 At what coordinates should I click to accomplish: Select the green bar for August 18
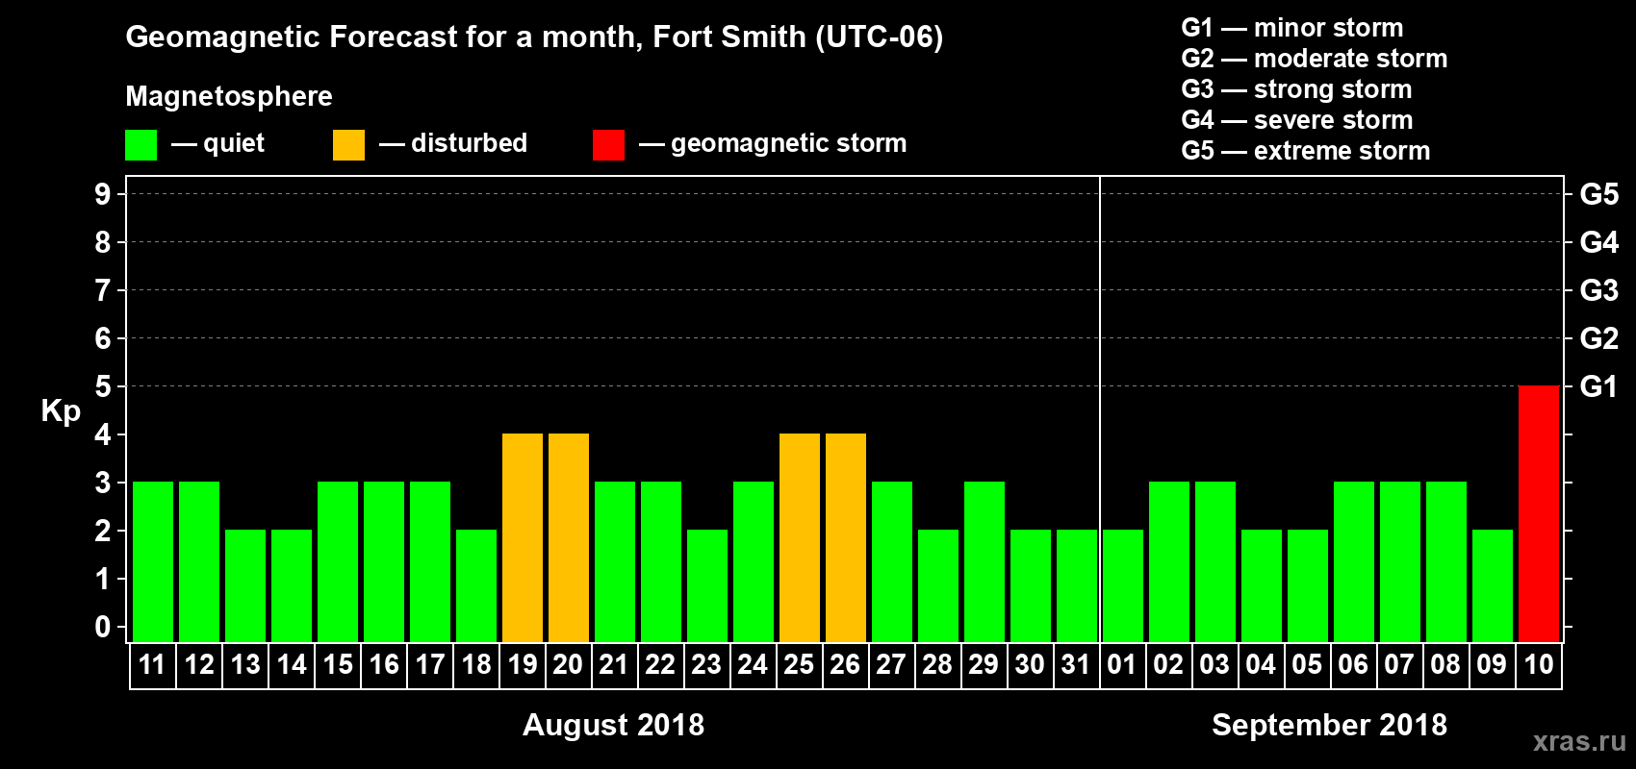475,585
